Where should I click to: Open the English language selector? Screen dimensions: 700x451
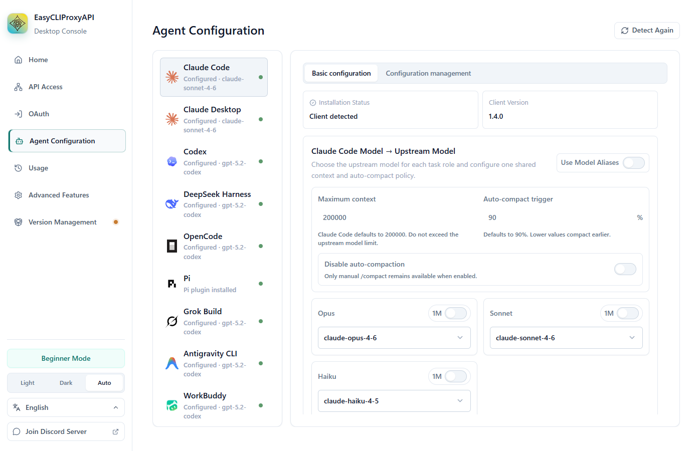(66, 407)
